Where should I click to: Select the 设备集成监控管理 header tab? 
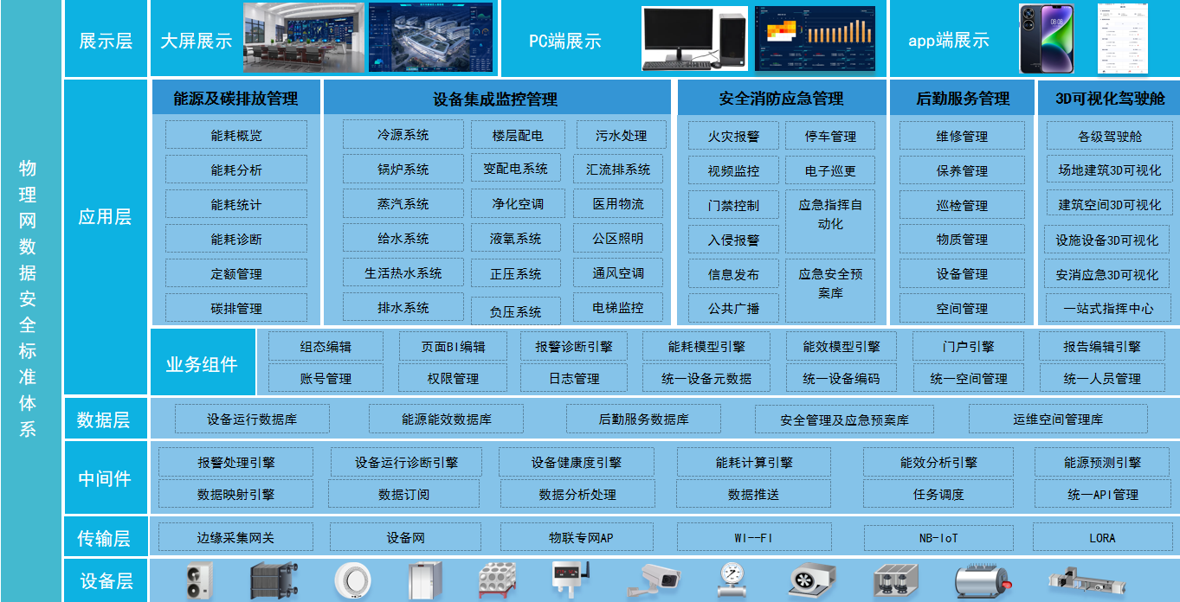pos(496,99)
